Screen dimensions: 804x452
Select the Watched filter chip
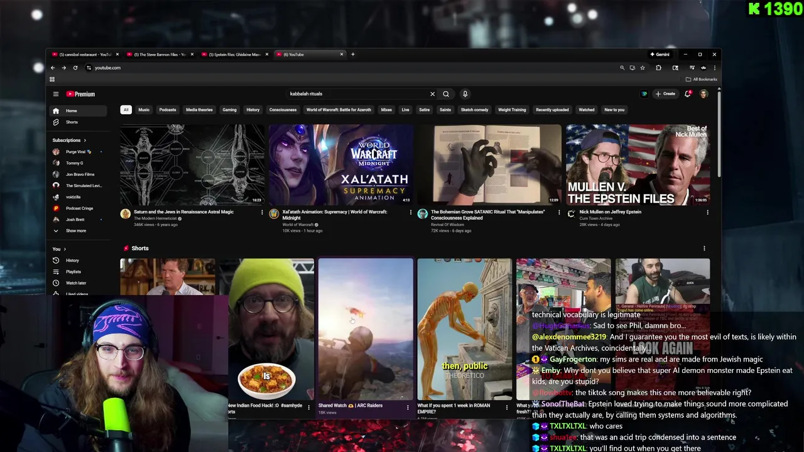tap(587, 110)
